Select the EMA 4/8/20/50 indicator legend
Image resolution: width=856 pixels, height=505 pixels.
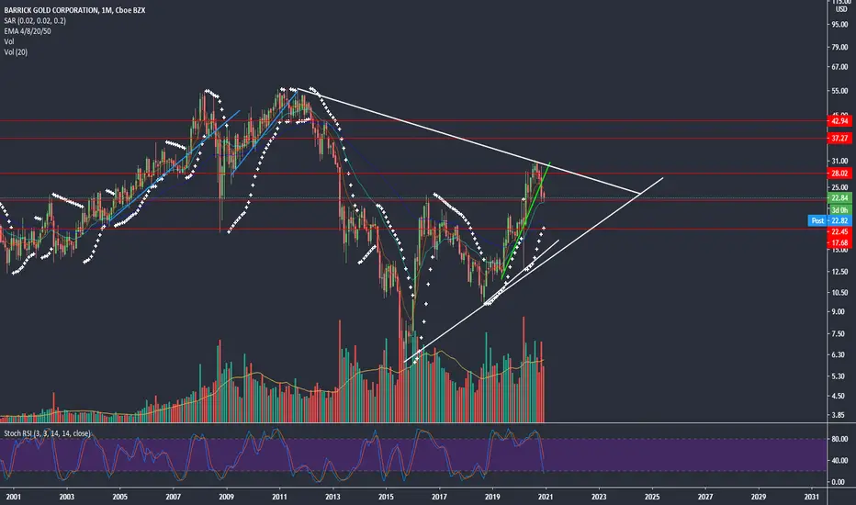click(28, 31)
